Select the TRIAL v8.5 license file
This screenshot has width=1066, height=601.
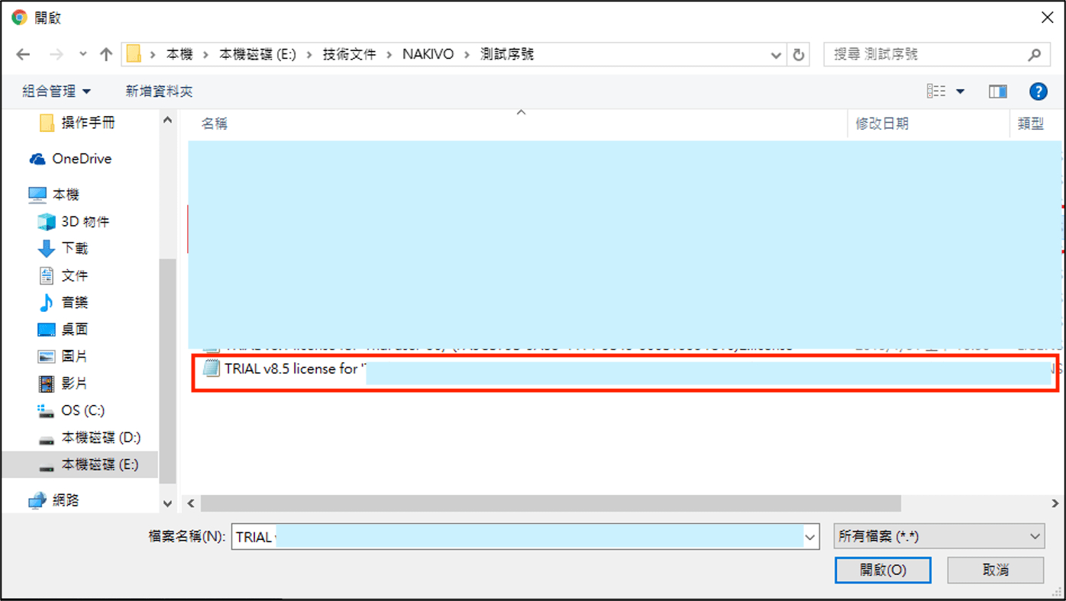290,369
